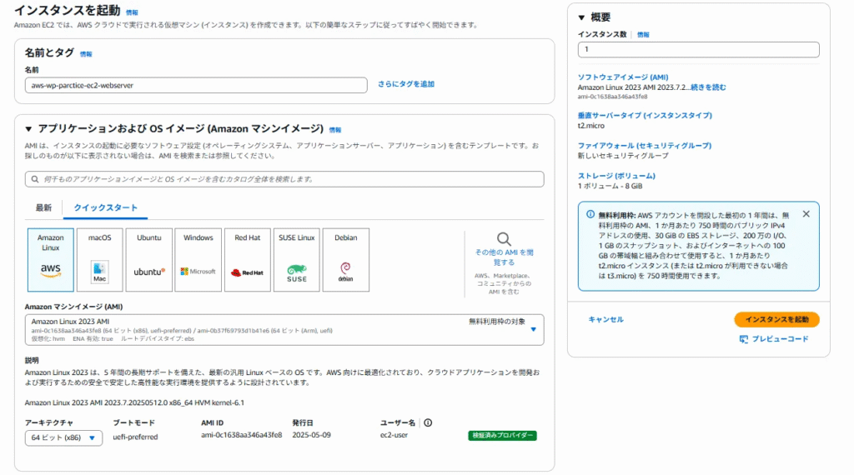Click 情報 link beside Amazon マシンイメージ heading

coord(335,130)
